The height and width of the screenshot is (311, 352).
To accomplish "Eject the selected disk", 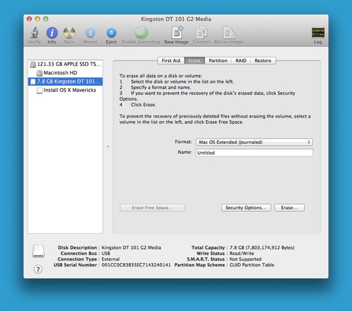I will pyautogui.click(x=111, y=33).
